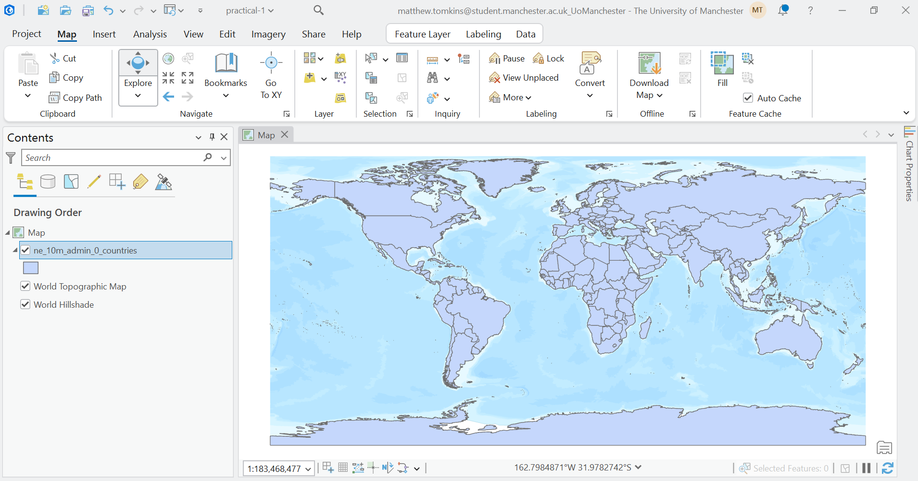Viewport: 918px width, 481px height.
Task: Open the Project tab
Action: pos(26,34)
